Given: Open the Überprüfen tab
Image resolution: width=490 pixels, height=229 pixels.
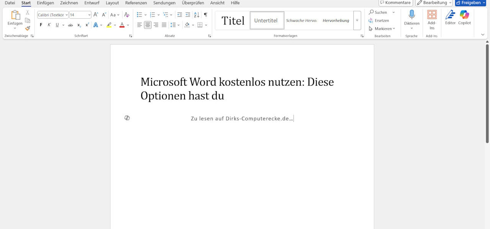Looking at the screenshot, I should (x=193, y=3).
